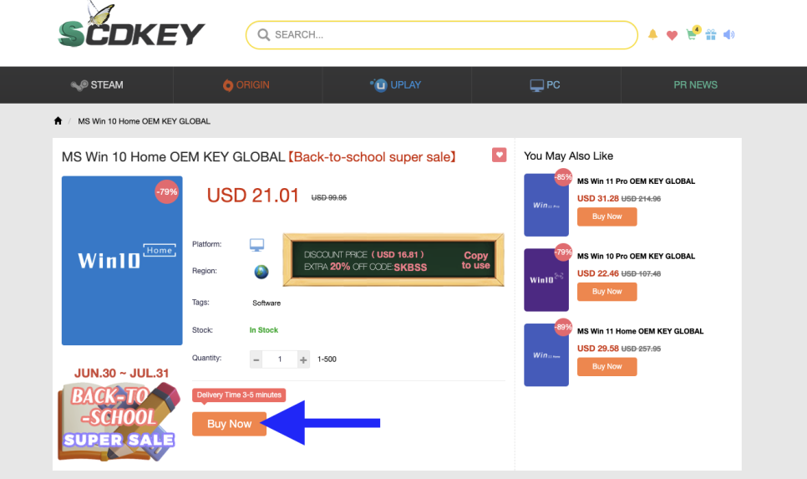Image resolution: width=807 pixels, height=479 pixels.
Task: Click Back-to-School Super Sale banner
Action: [x=119, y=414]
